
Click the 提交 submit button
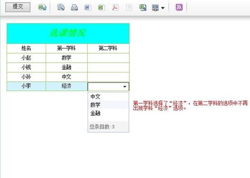click(x=18, y=7)
